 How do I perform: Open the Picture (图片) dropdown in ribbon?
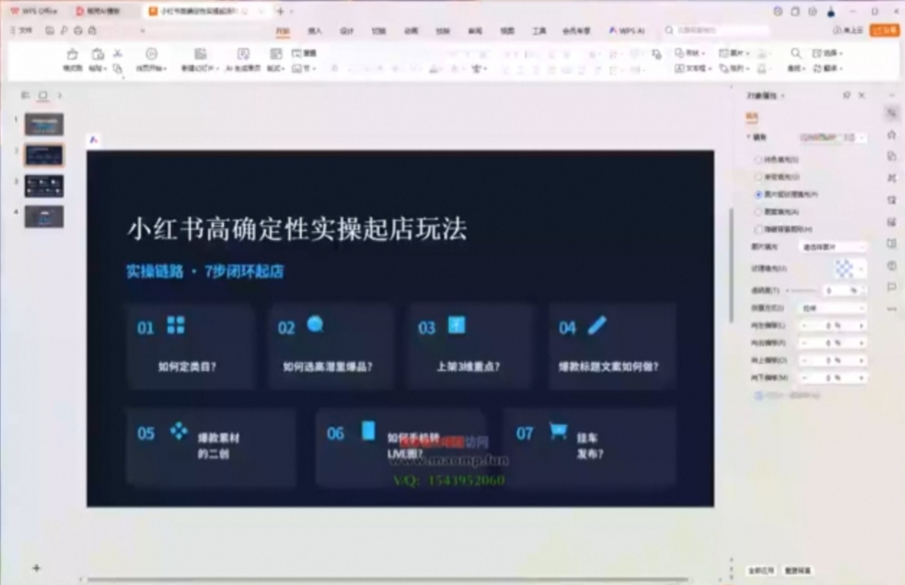coord(735,53)
